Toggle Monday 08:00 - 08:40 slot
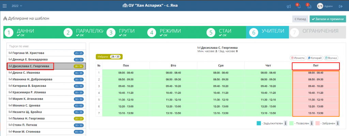Viewport: 349px width, 136px height. click(126, 73)
